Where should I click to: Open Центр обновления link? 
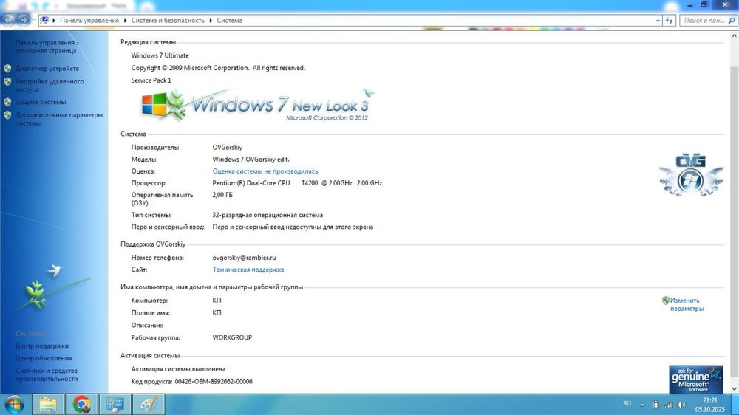click(x=44, y=358)
